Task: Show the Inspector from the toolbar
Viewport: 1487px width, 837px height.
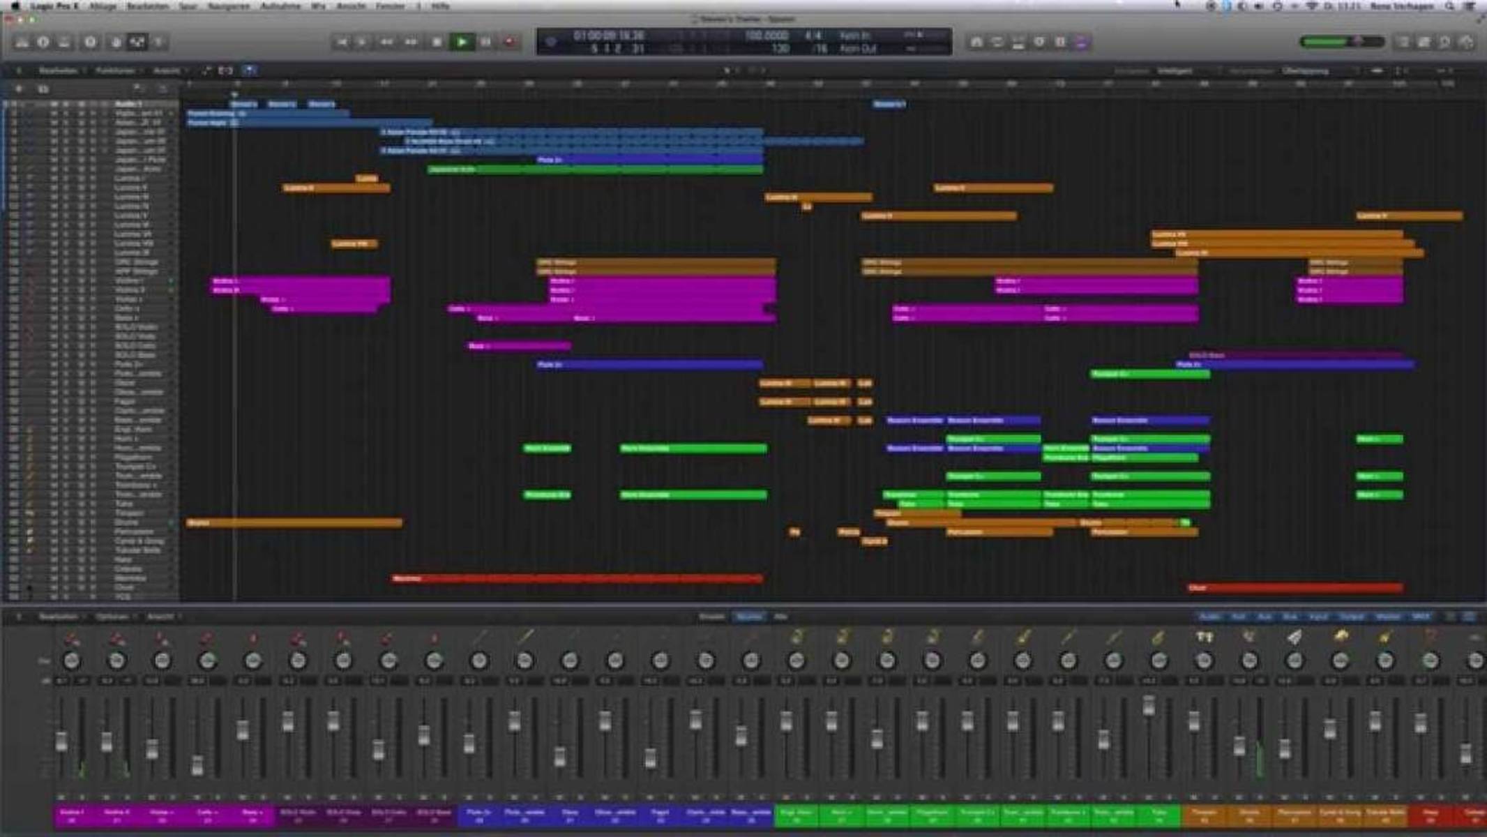Action: tap(43, 43)
